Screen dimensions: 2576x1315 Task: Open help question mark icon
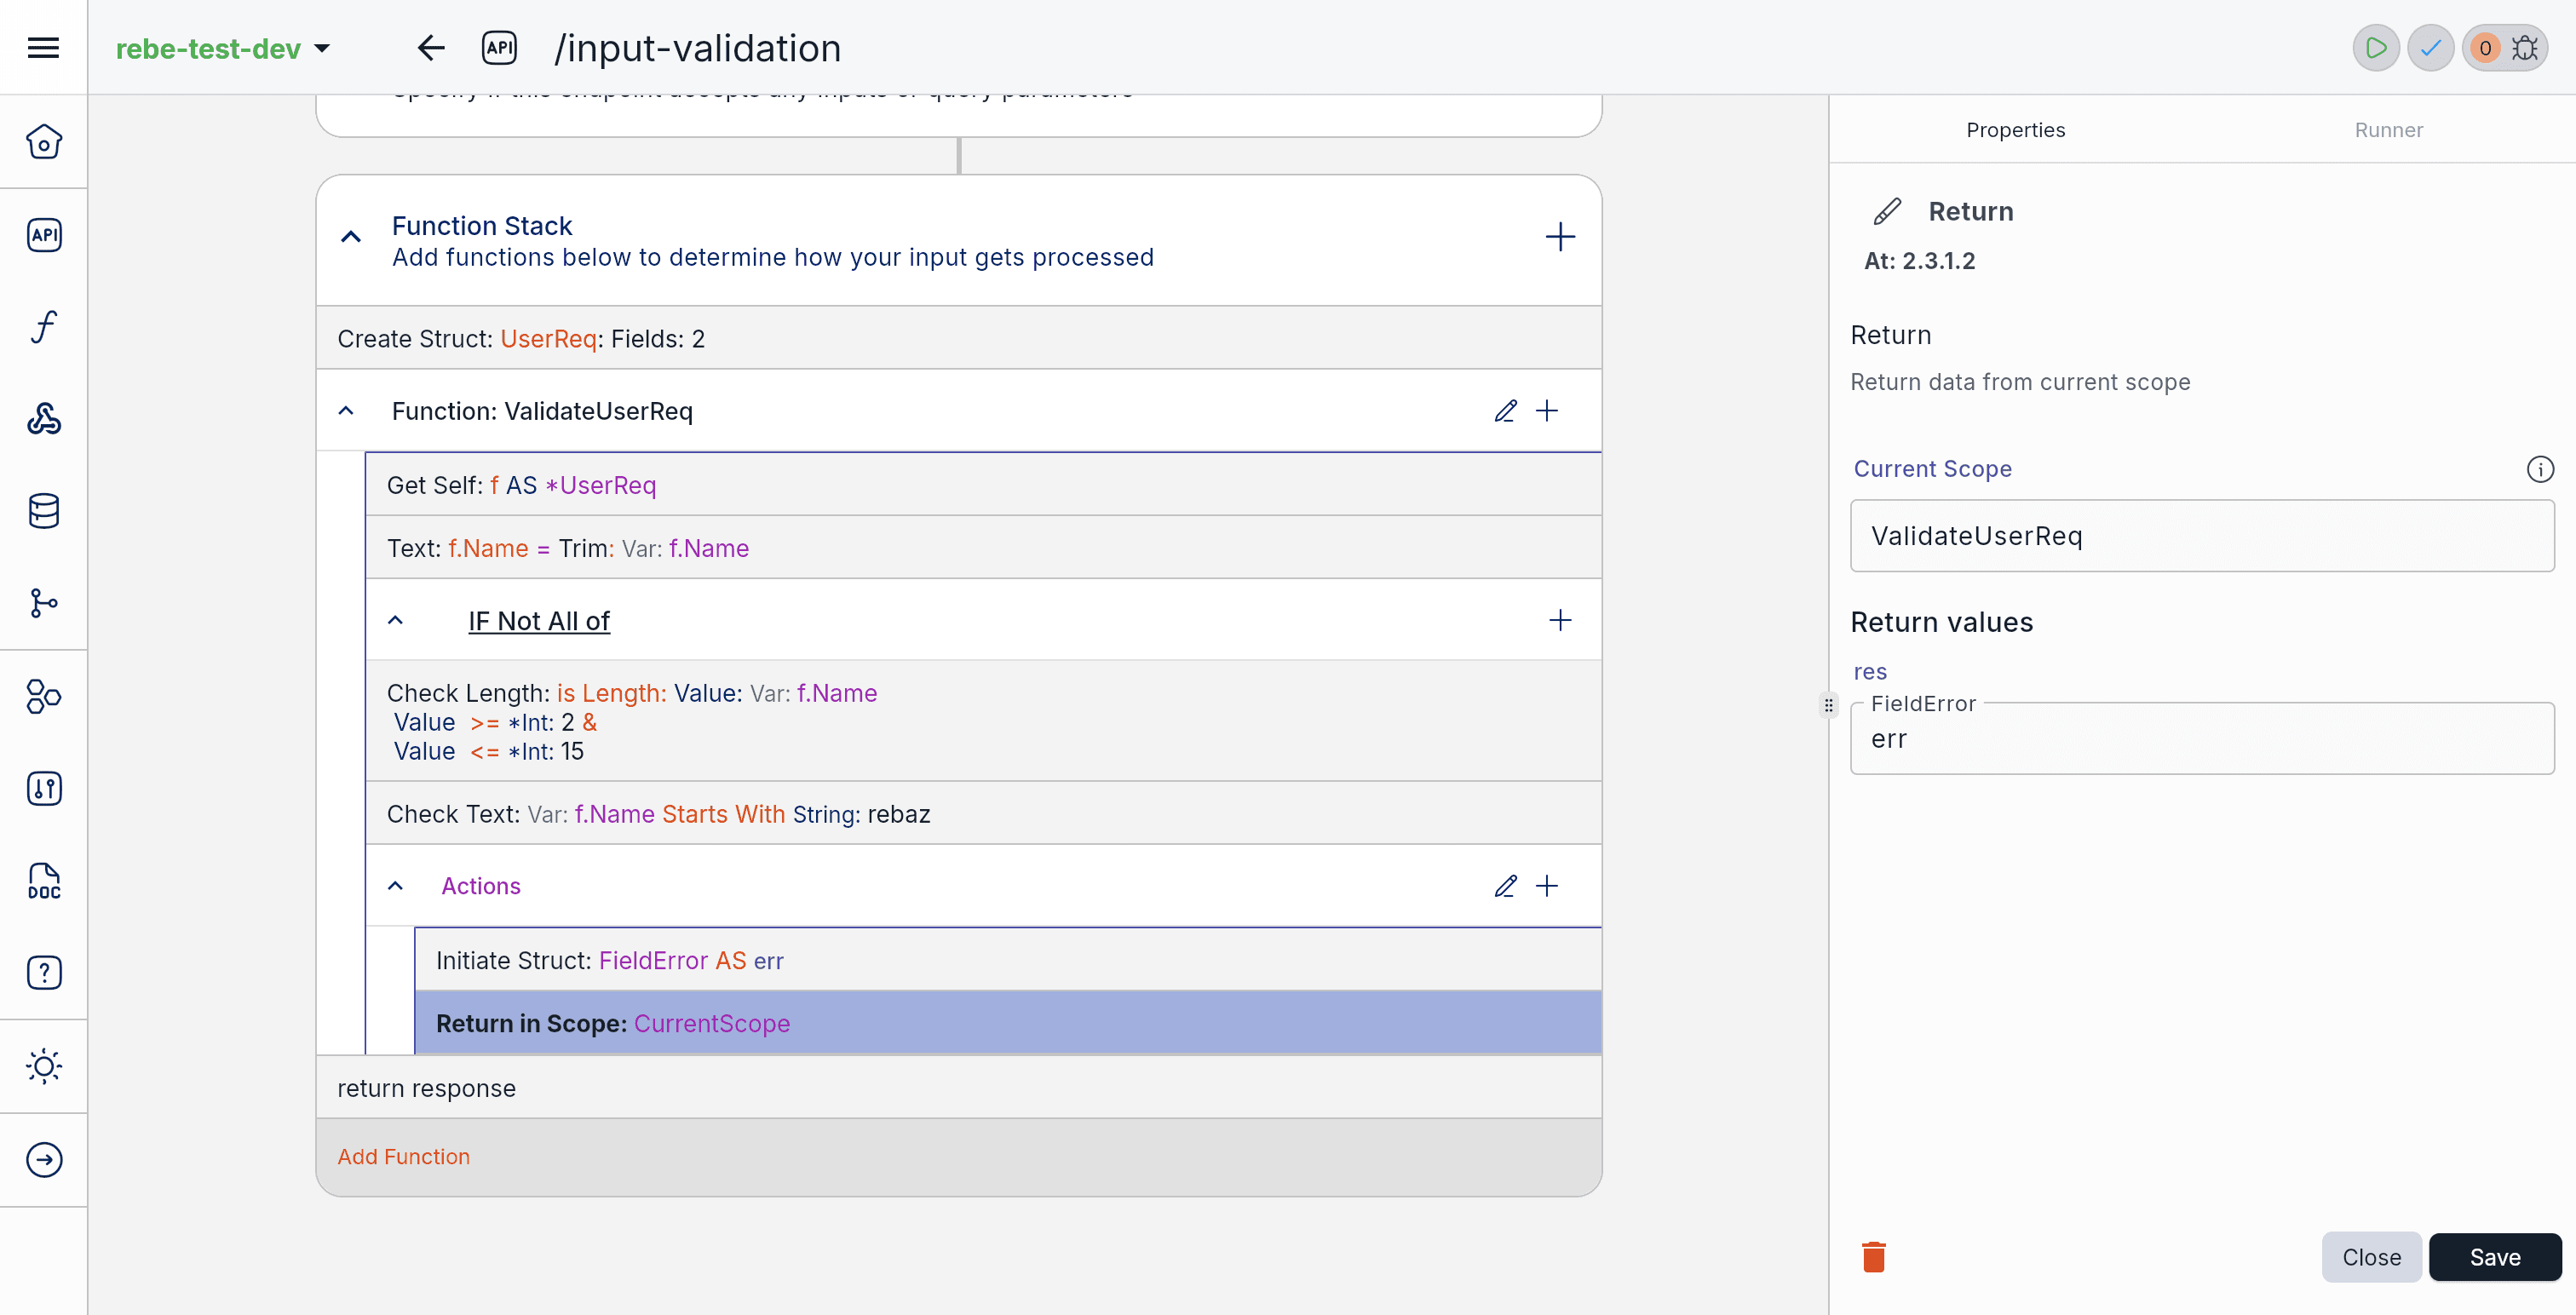[x=43, y=973]
